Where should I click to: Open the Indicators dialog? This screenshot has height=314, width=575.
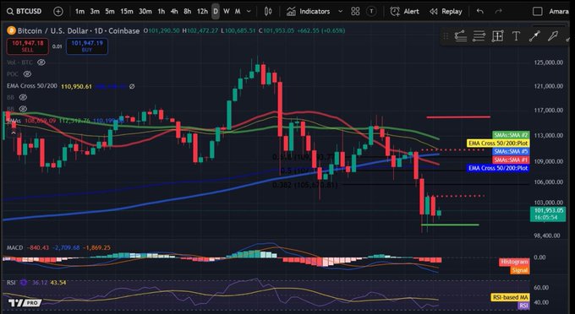pos(309,11)
